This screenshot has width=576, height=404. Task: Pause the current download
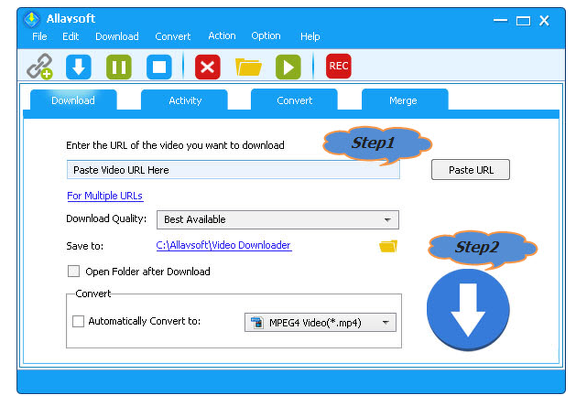[x=119, y=66]
